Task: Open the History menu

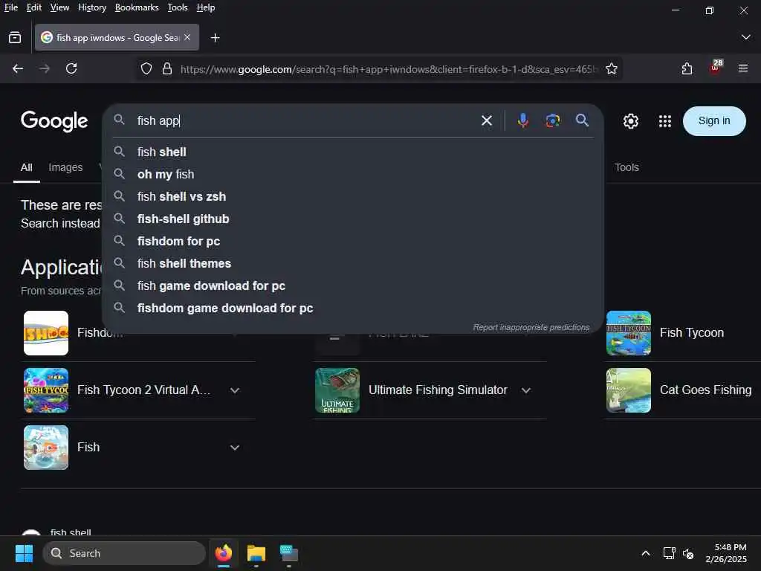Action: [x=92, y=7]
